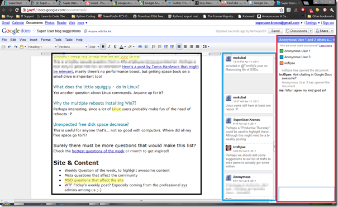Screen dimensions: 338x207
Task: Insert an image using the image icon
Action: pyautogui.click(x=146, y=46)
